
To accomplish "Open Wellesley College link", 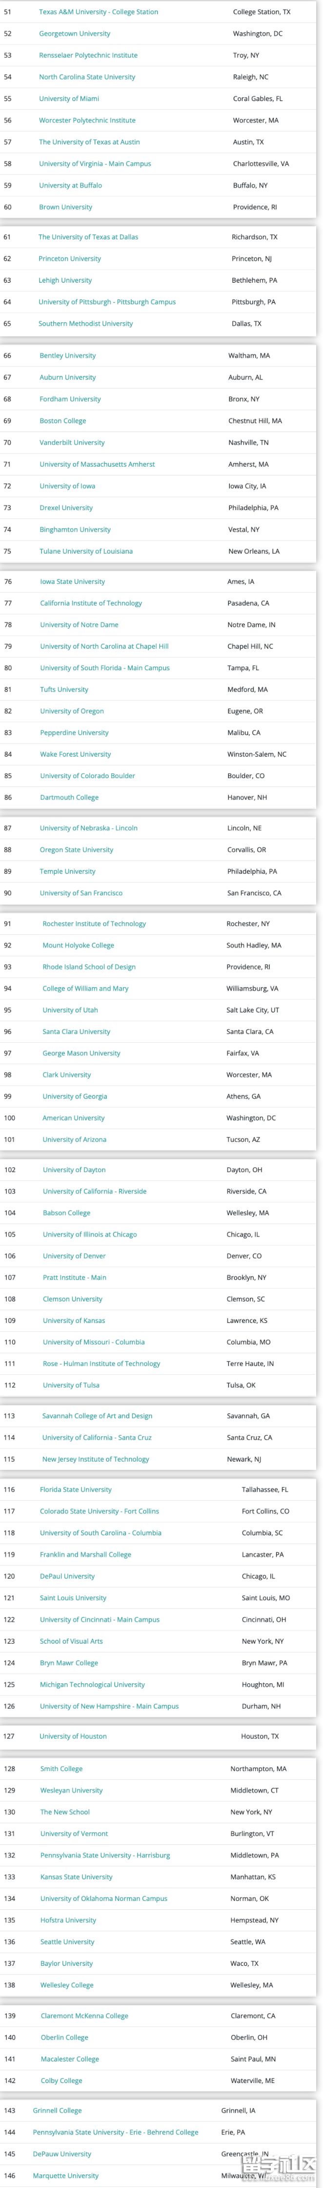I will coord(67,1985).
